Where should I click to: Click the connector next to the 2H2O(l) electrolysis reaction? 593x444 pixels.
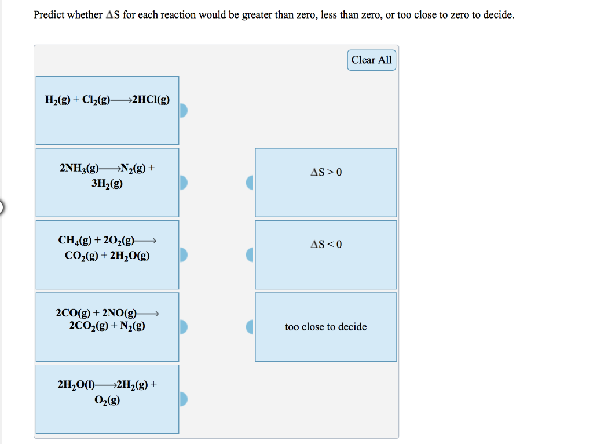click(182, 398)
